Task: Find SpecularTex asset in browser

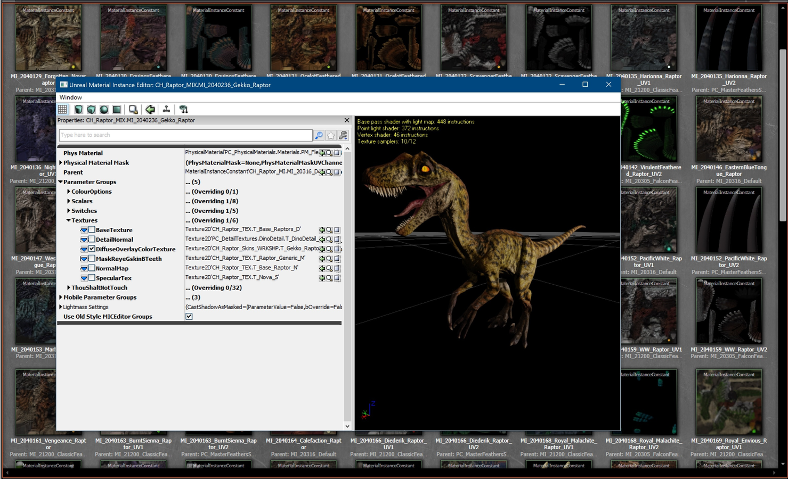Action: point(329,278)
